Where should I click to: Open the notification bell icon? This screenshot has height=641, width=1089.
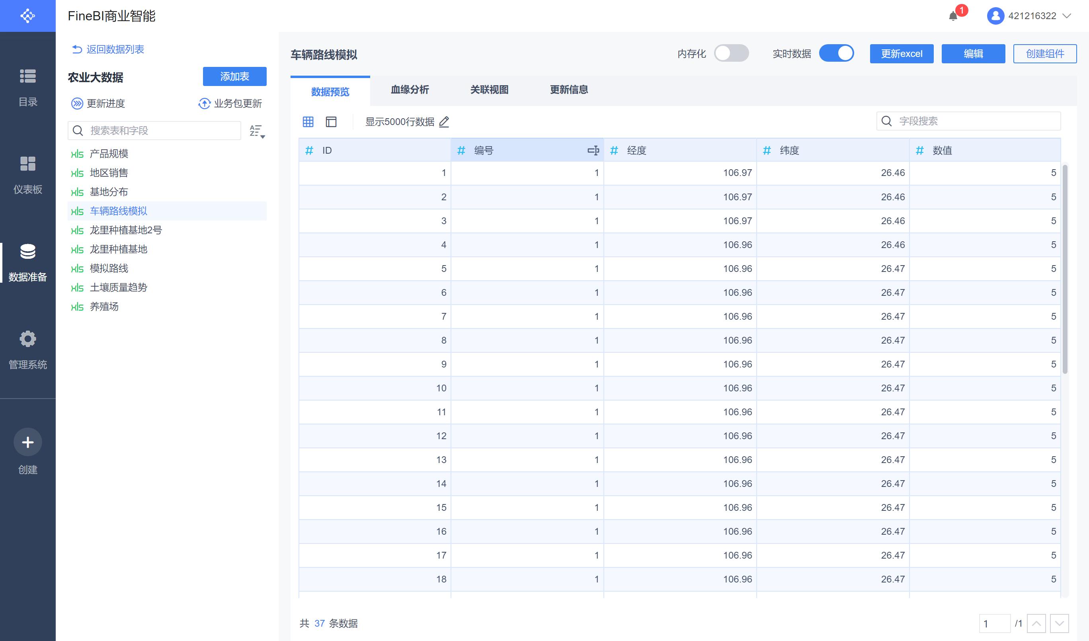tap(953, 16)
